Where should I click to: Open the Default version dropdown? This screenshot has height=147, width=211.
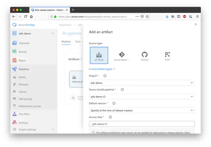142,110
